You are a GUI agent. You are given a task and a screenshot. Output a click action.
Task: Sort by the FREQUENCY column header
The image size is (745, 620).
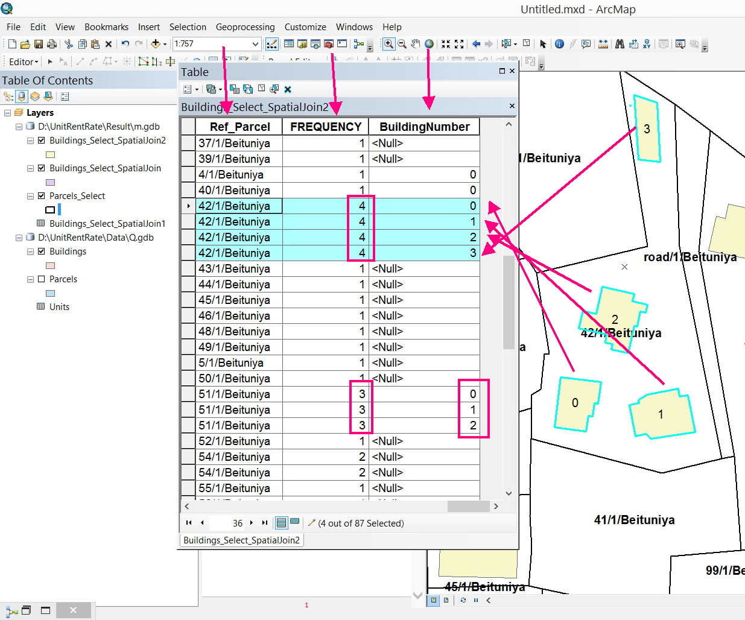click(x=326, y=127)
